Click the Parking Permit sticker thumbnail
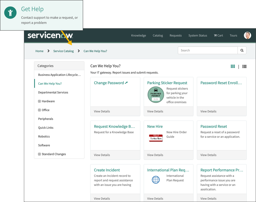This screenshot has height=202, width=256. [155, 95]
